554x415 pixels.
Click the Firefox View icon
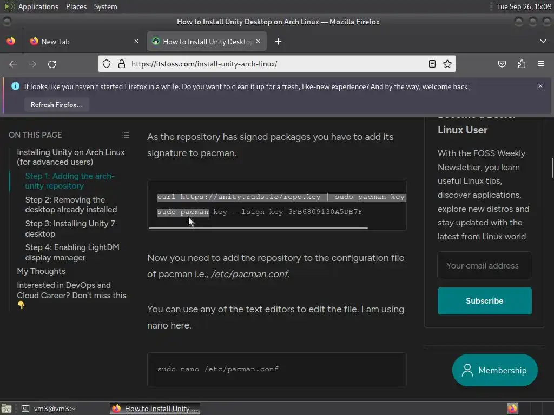11,41
